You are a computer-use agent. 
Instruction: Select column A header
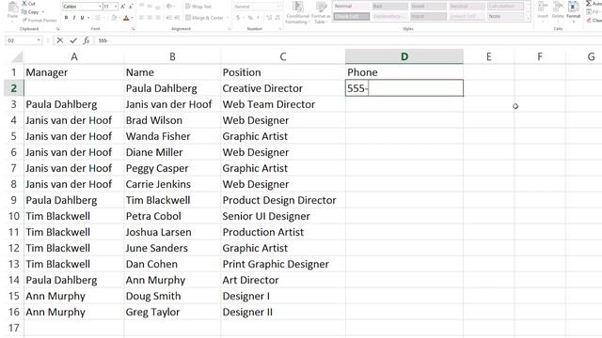[74, 56]
